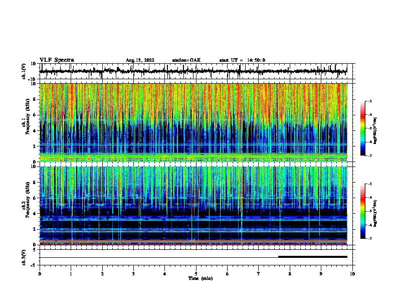Click the "4" kHz tick on ch.2 spectrogram axis

(35, 214)
